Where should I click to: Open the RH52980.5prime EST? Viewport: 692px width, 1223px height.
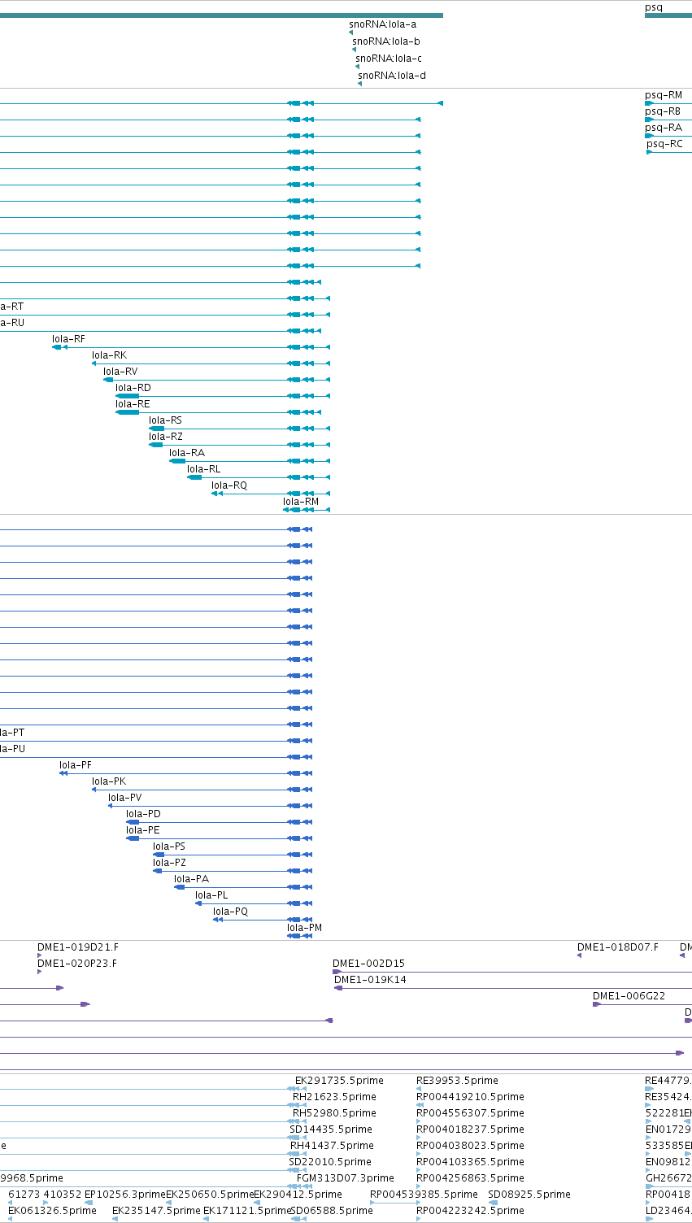coord(334,1113)
